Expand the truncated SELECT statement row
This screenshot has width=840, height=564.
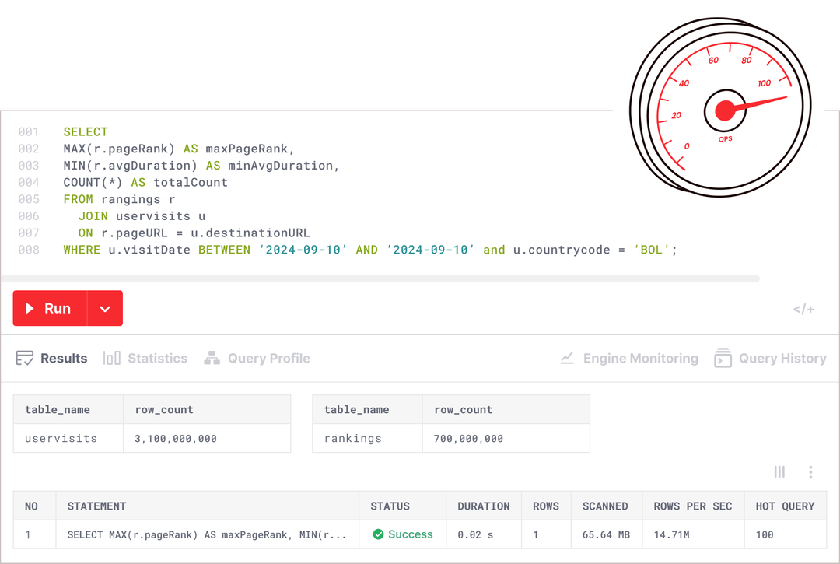(x=206, y=534)
